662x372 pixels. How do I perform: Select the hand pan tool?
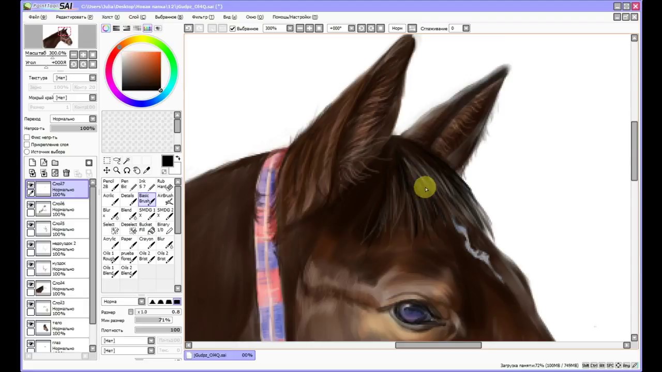(x=137, y=171)
